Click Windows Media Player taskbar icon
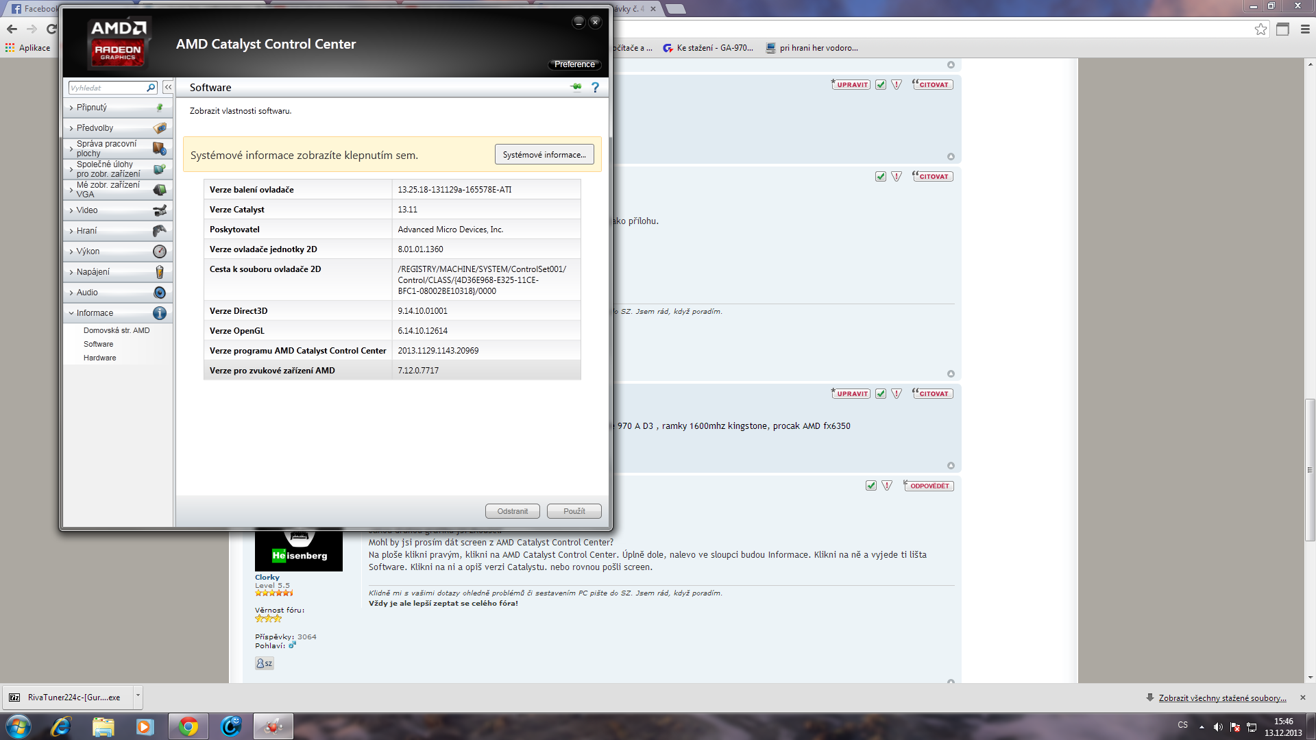 pyautogui.click(x=145, y=726)
